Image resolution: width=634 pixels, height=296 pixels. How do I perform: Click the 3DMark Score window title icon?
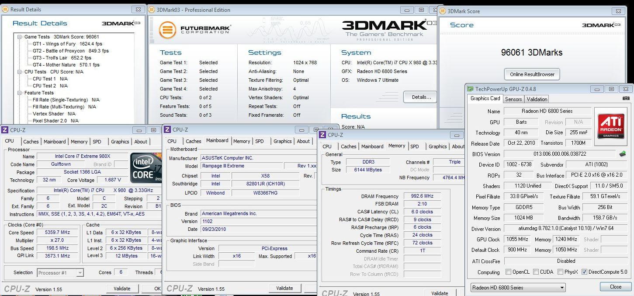tap(443, 11)
